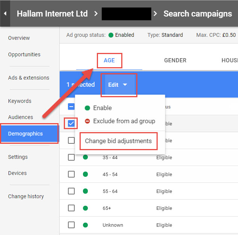Screen dimensions: 238x235
Task: Open the Edit dropdown
Action: click(119, 85)
